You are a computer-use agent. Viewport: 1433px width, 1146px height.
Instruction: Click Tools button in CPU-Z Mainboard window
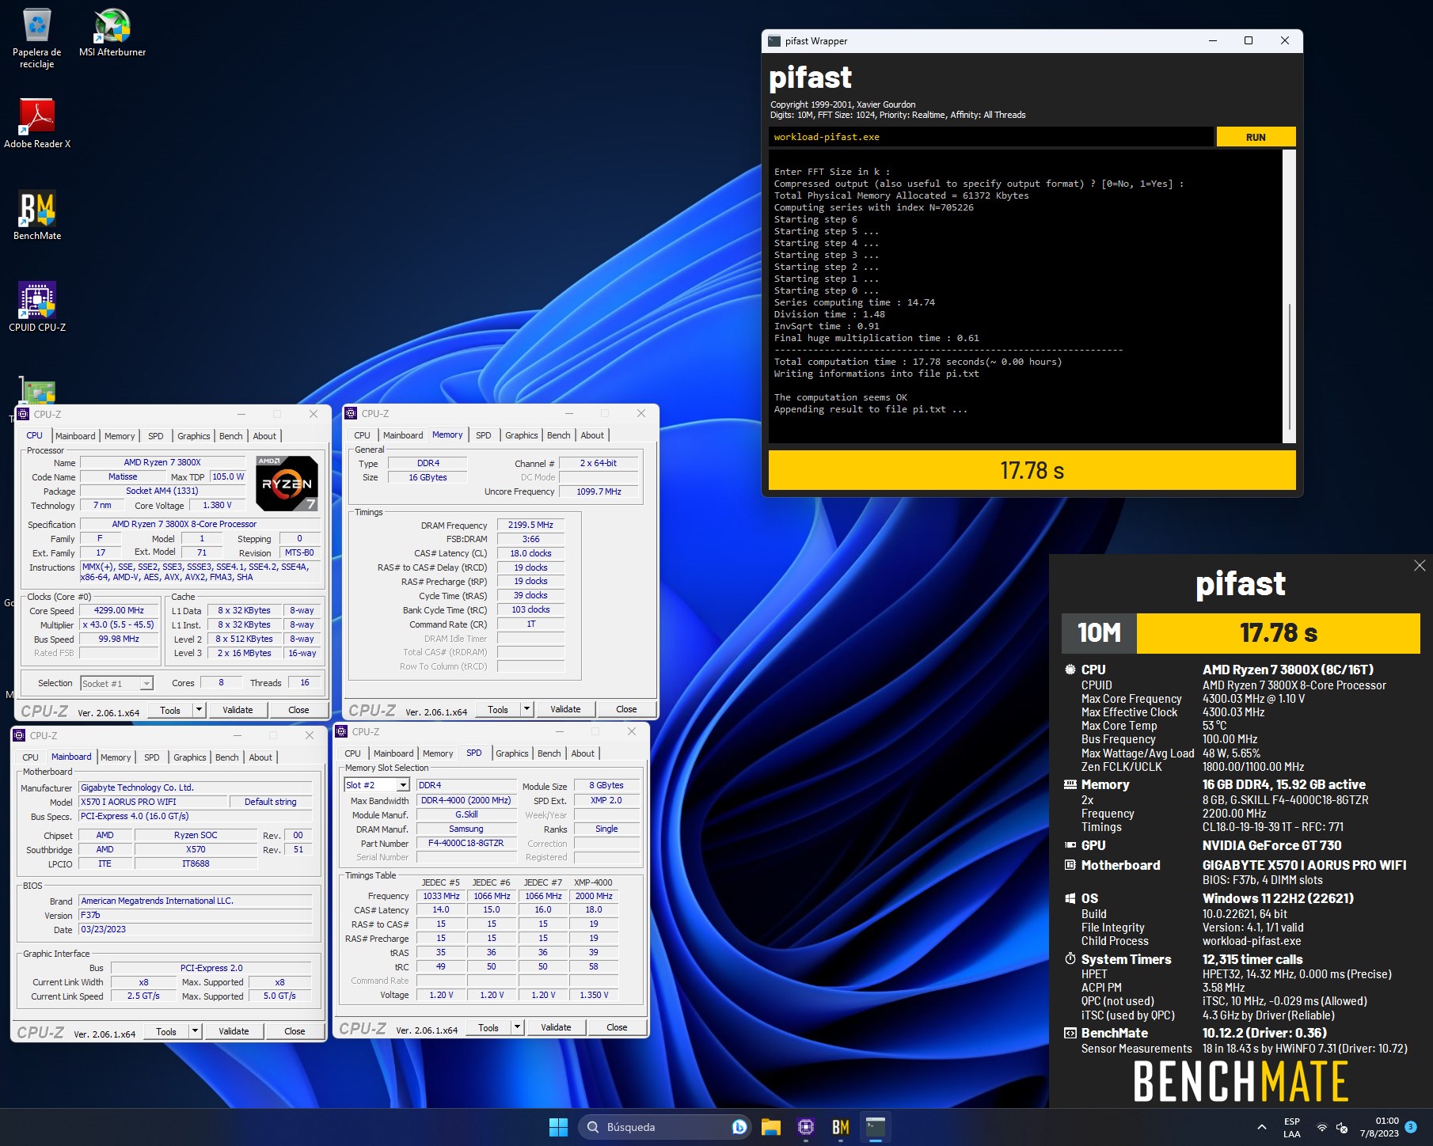[x=166, y=1031]
